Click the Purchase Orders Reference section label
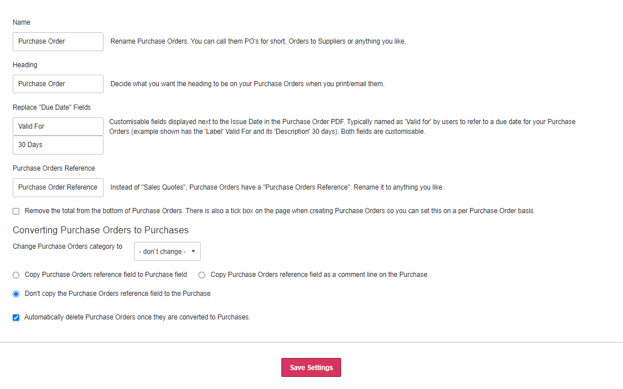Image resolution: width=623 pixels, height=389 pixels. (53, 168)
